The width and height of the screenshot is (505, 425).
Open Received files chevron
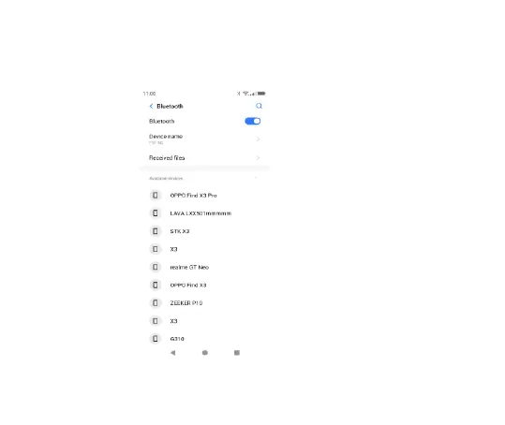[258, 157]
